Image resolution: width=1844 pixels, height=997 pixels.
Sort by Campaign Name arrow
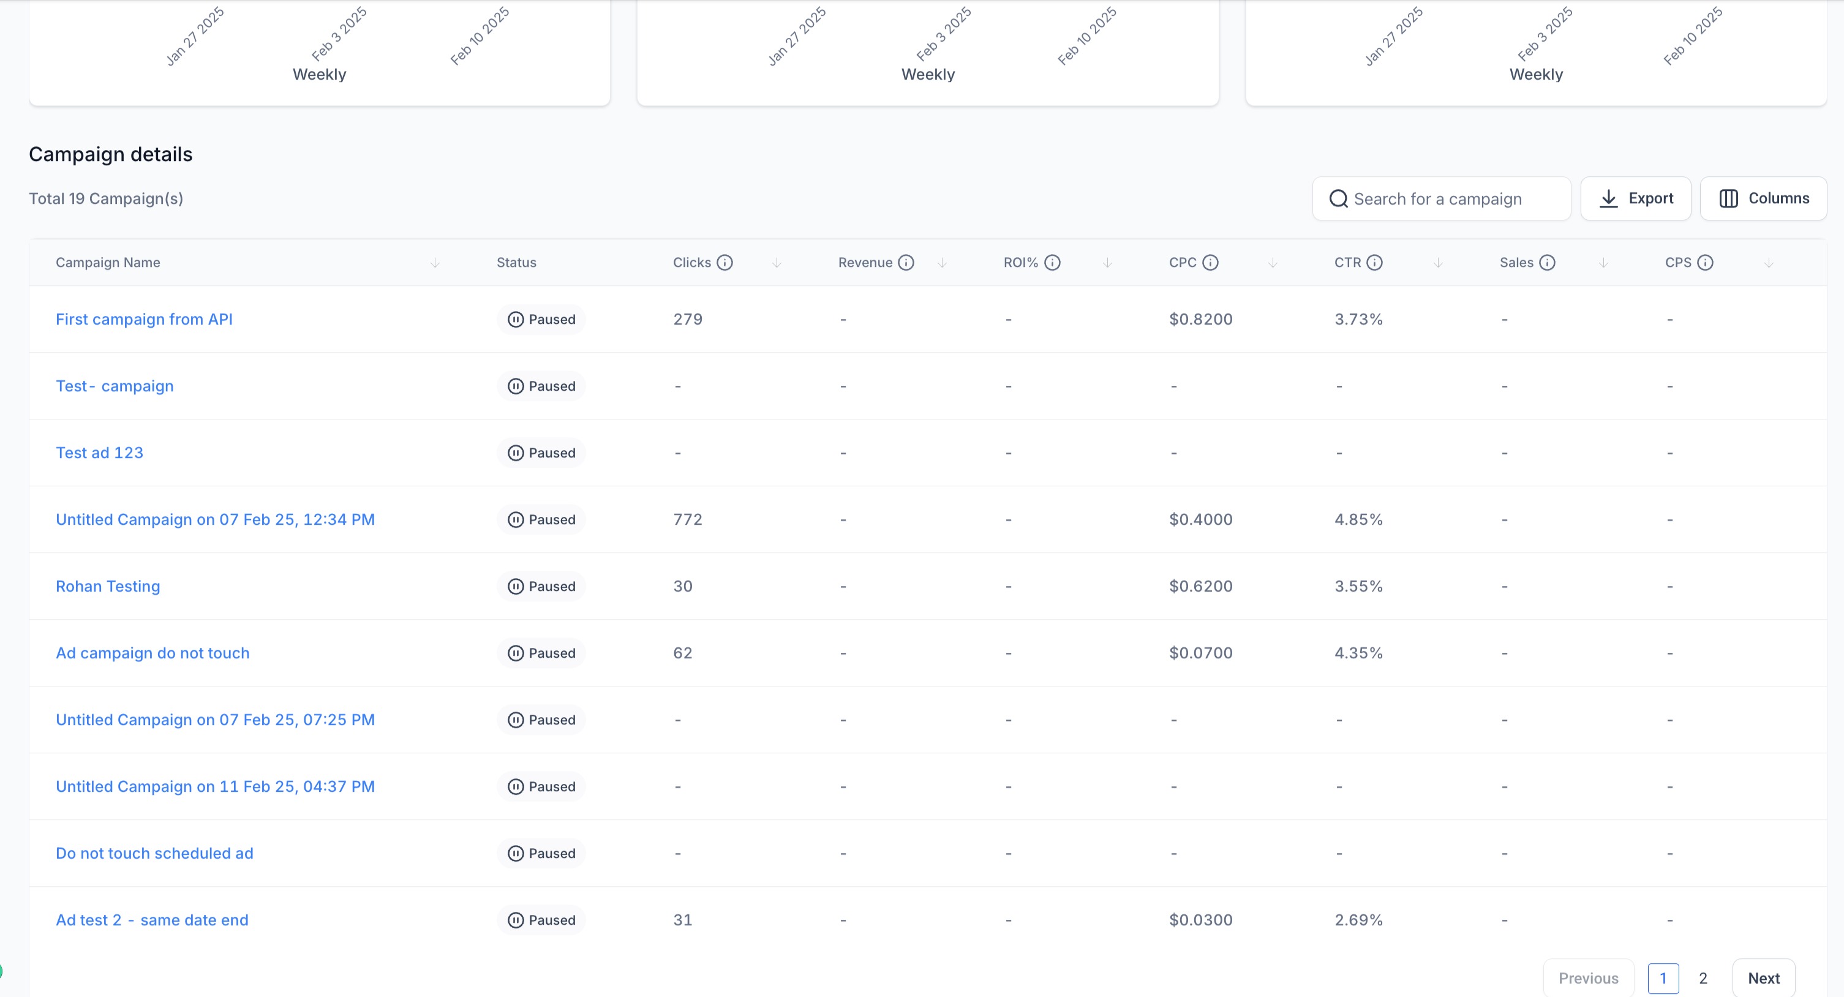[435, 263]
